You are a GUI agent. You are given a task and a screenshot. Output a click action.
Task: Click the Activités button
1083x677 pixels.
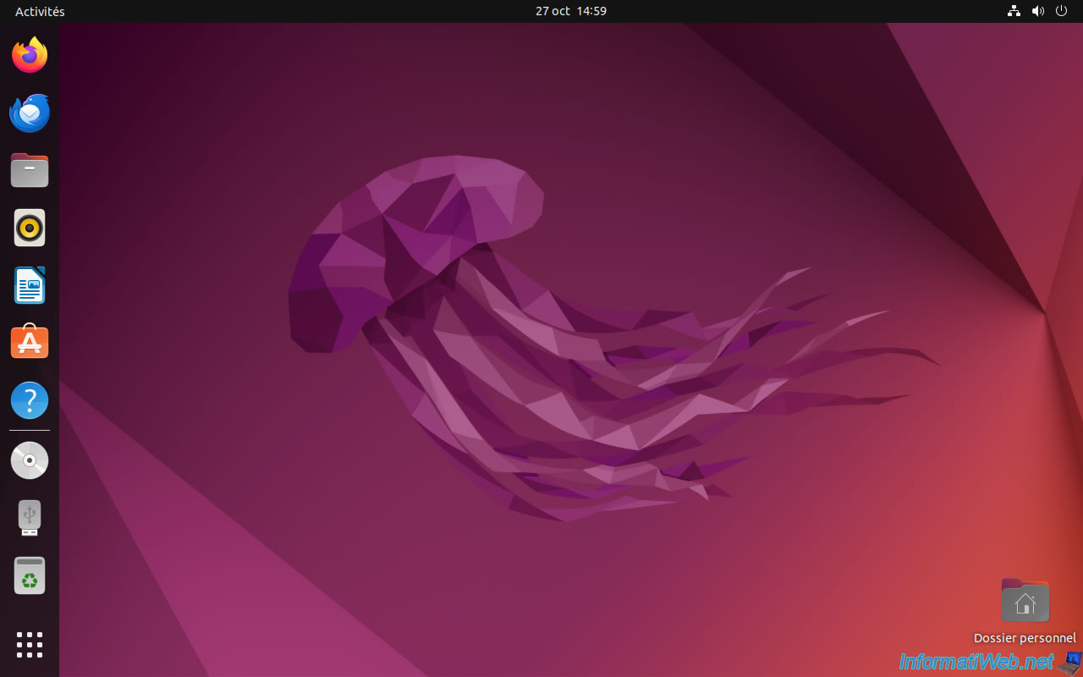point(40,11)
